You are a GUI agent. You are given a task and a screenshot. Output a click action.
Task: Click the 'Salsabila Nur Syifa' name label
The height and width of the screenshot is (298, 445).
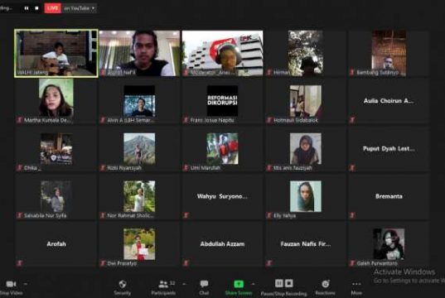pos(45,215)
